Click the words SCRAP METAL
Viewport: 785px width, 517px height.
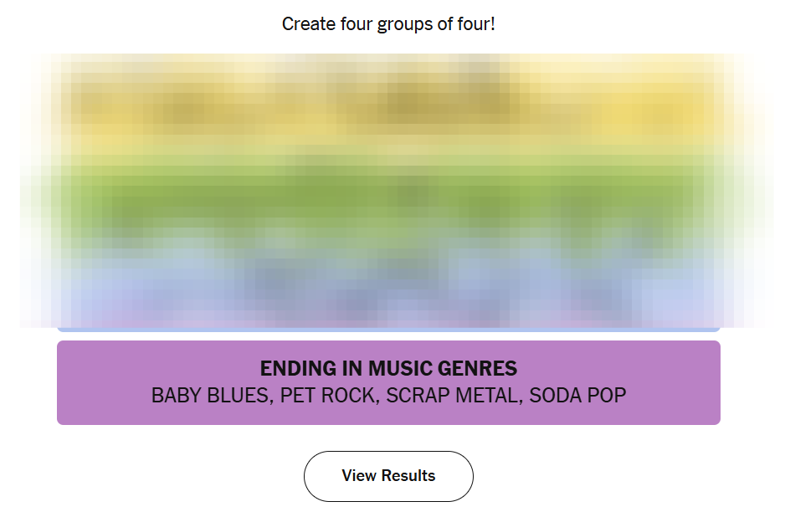point(453,396)
